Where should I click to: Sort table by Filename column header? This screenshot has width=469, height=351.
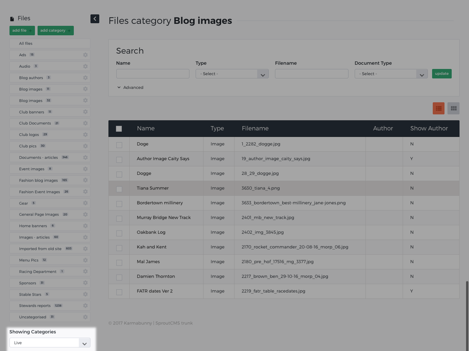tap(255, 128)
